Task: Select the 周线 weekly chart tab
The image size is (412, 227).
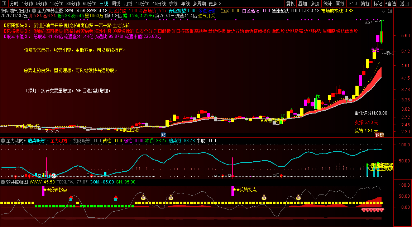Action: pos(116,4)
